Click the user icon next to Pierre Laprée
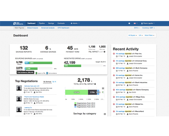Viewport: 169px width, 136px height. coord(142,23)
